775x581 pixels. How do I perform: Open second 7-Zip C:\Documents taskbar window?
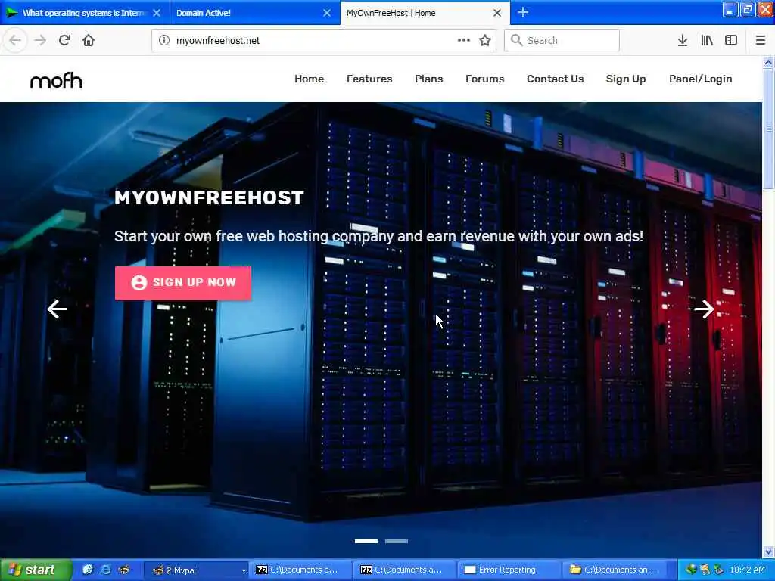click(404, 570)
